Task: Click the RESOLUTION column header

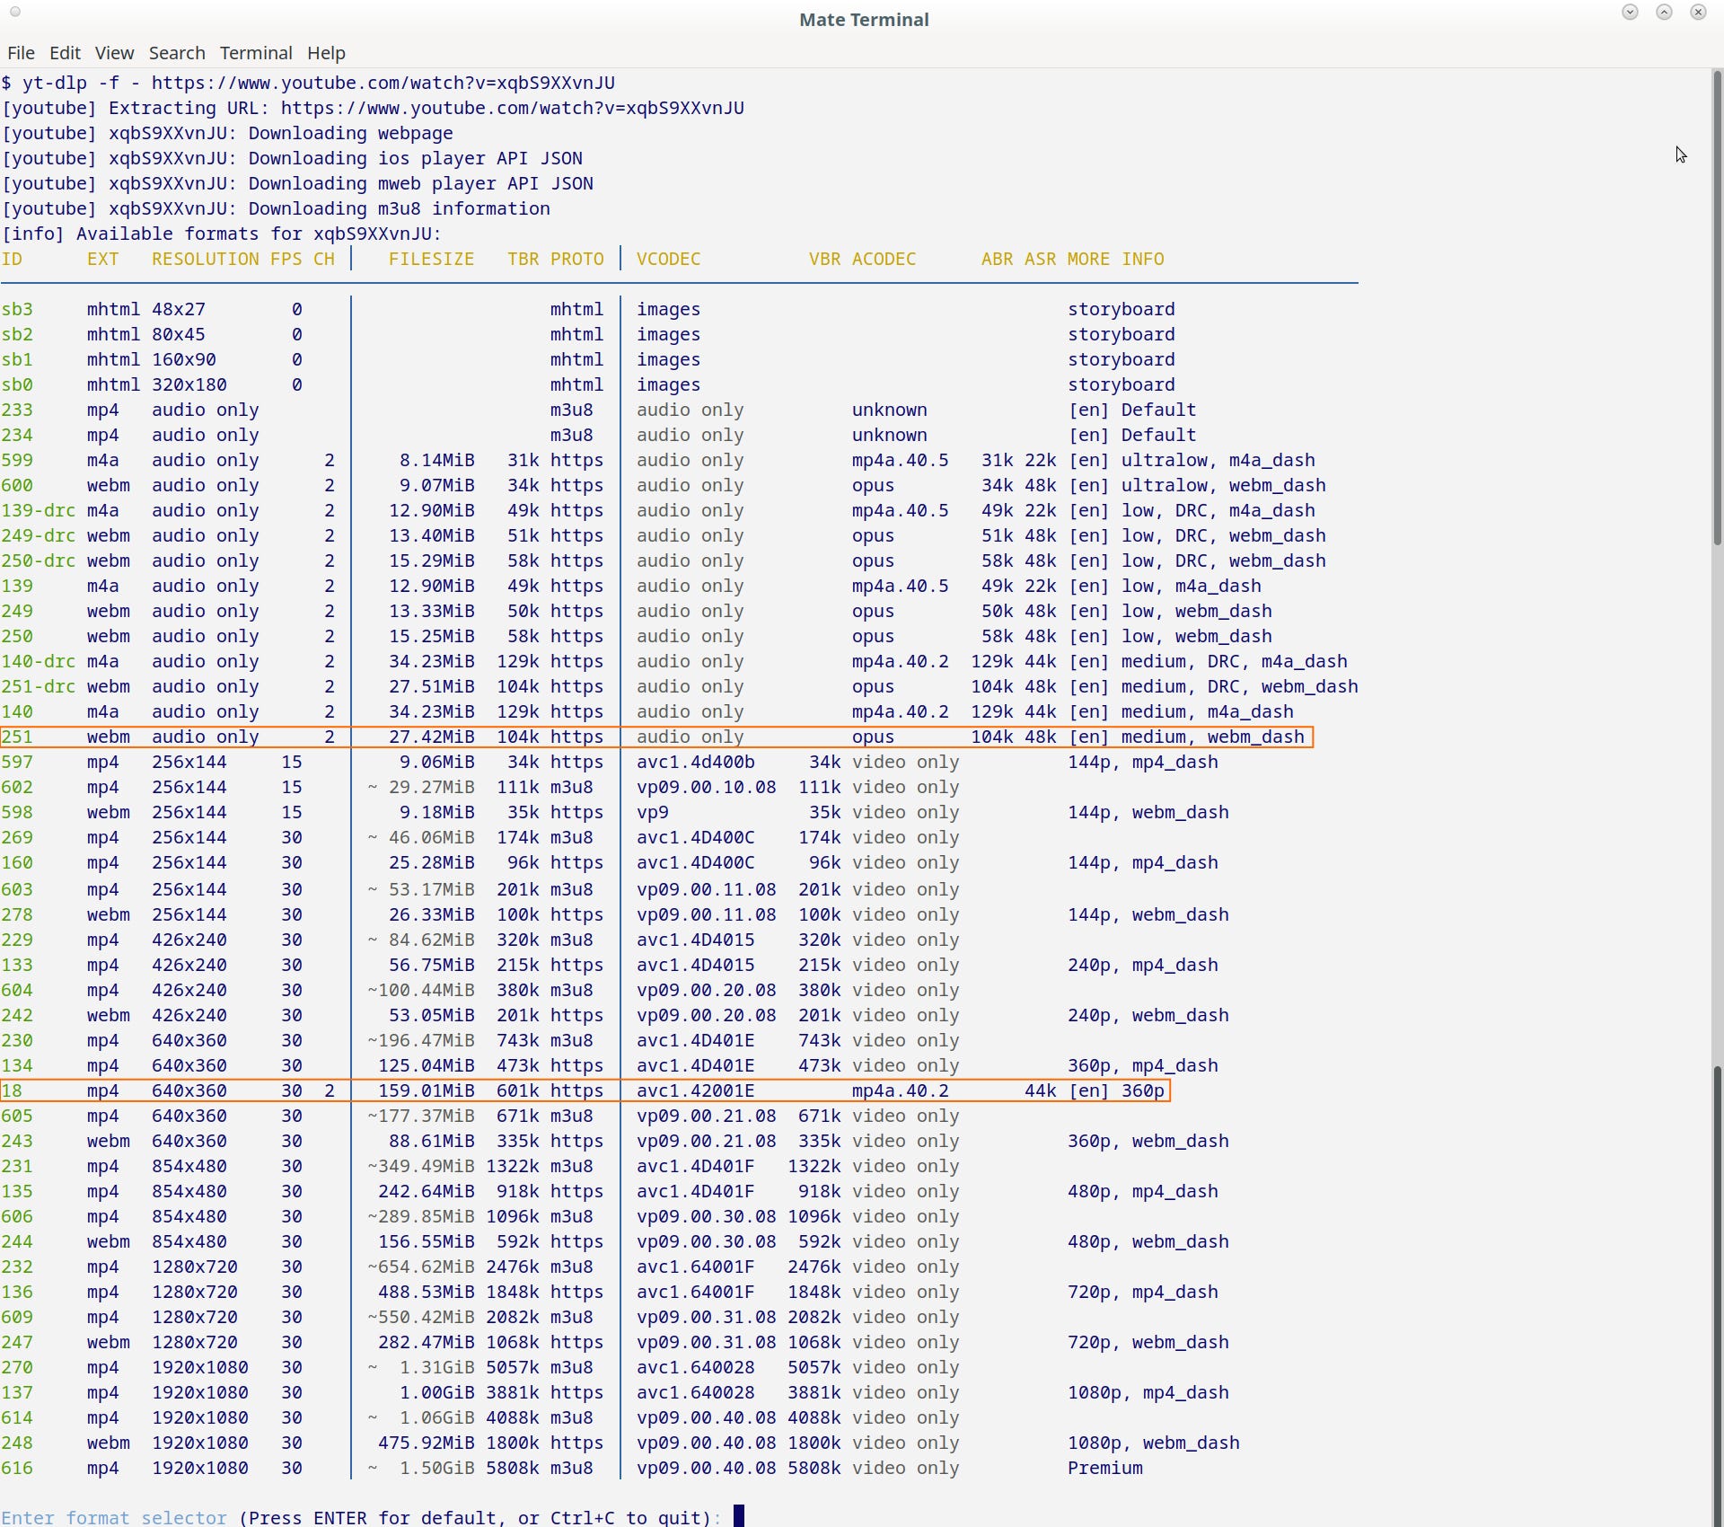Action: (x=206, y=259)
